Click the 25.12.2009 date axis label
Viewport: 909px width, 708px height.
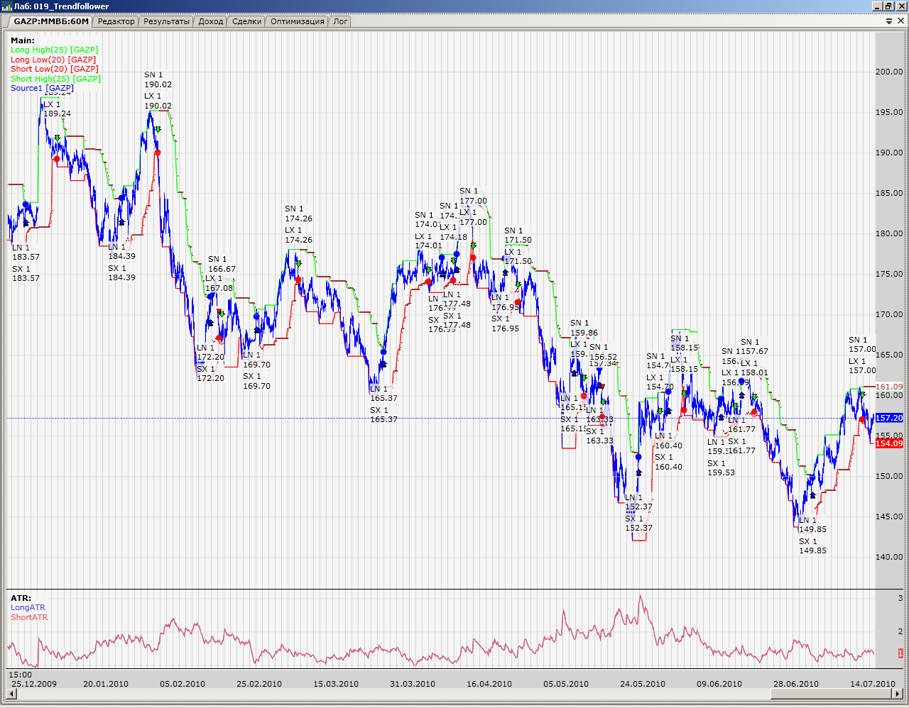point(34,684)
